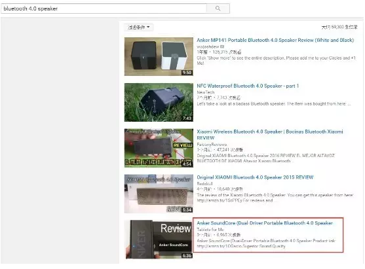Click the 16,640 views text

click(230, 189)
